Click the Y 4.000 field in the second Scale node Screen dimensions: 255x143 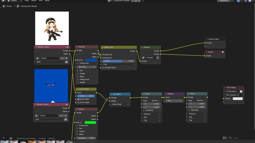[x=197, y=107]
